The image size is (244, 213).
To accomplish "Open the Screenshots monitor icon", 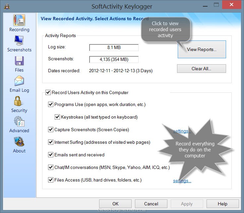I will point(19,40).
